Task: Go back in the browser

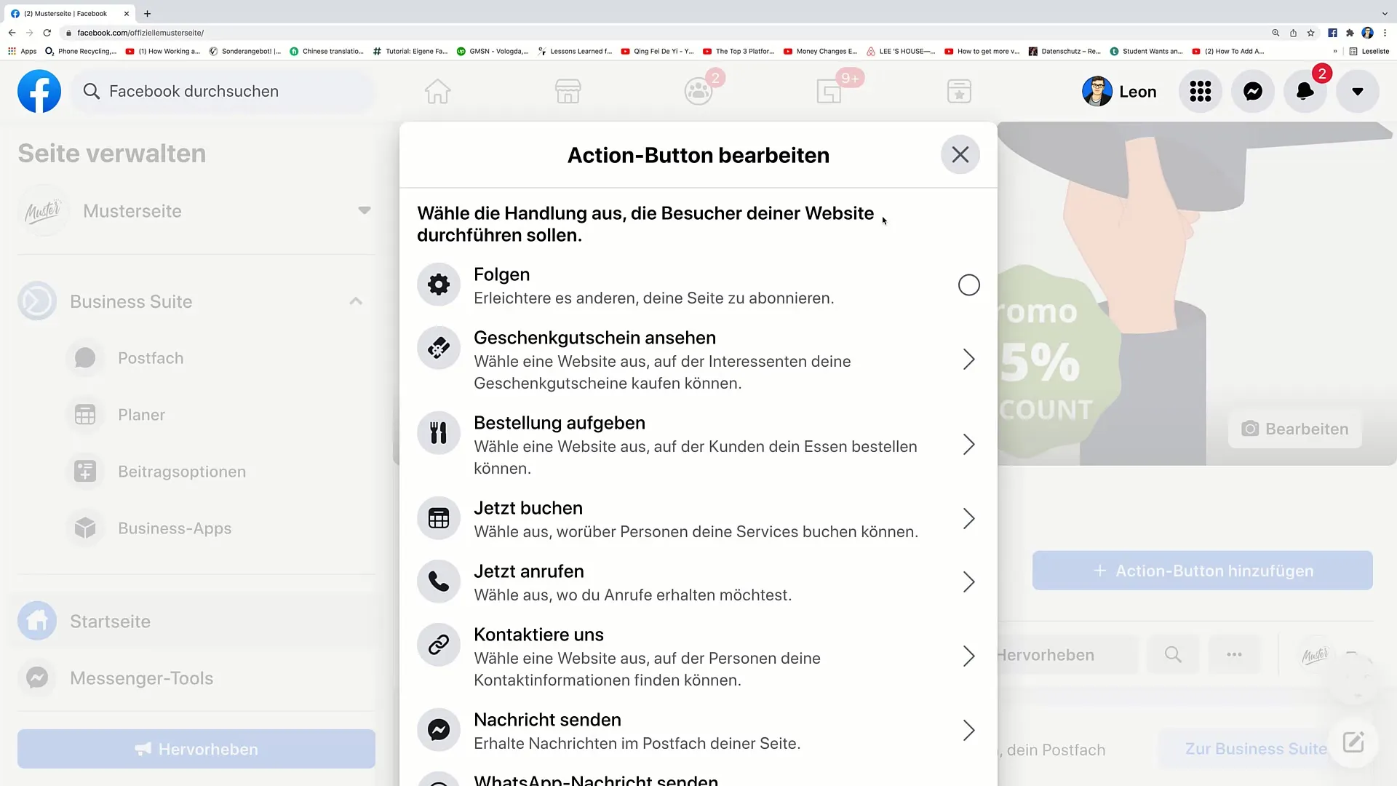Action: (x=12, y=33)
